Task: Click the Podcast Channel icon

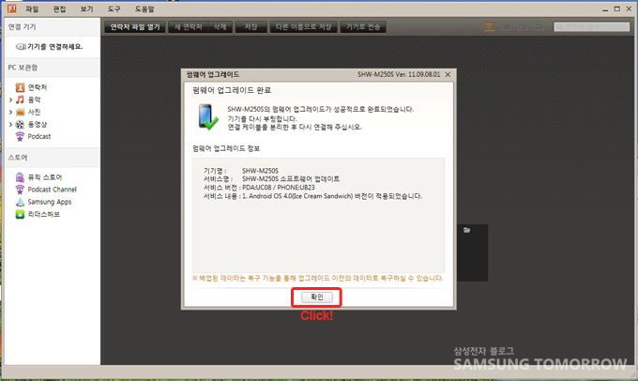Action: [x=20, y=190]
